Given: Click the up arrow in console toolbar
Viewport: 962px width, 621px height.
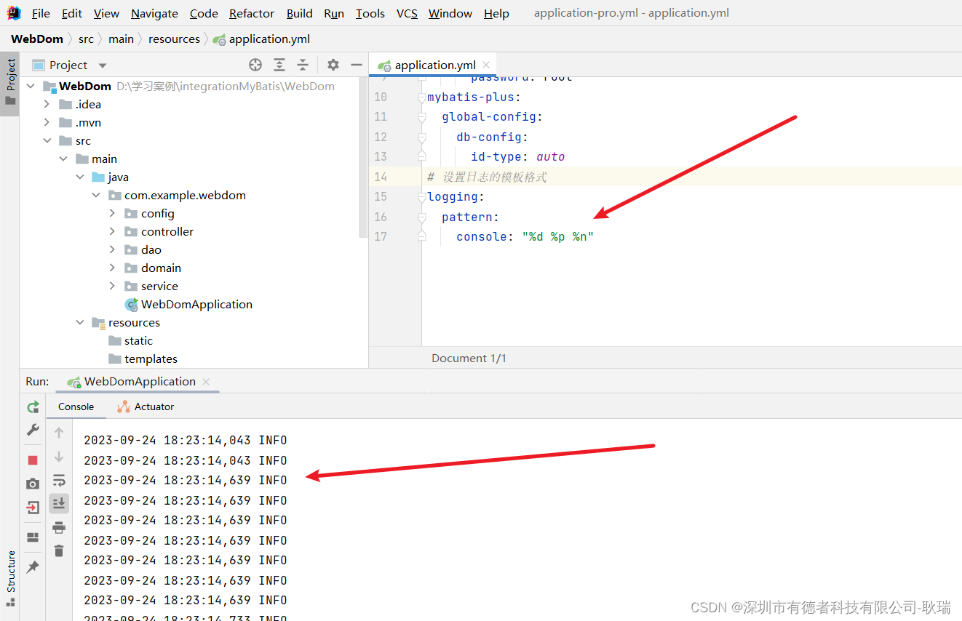Looking at the screenshot, I should click(x=59, y=433).
